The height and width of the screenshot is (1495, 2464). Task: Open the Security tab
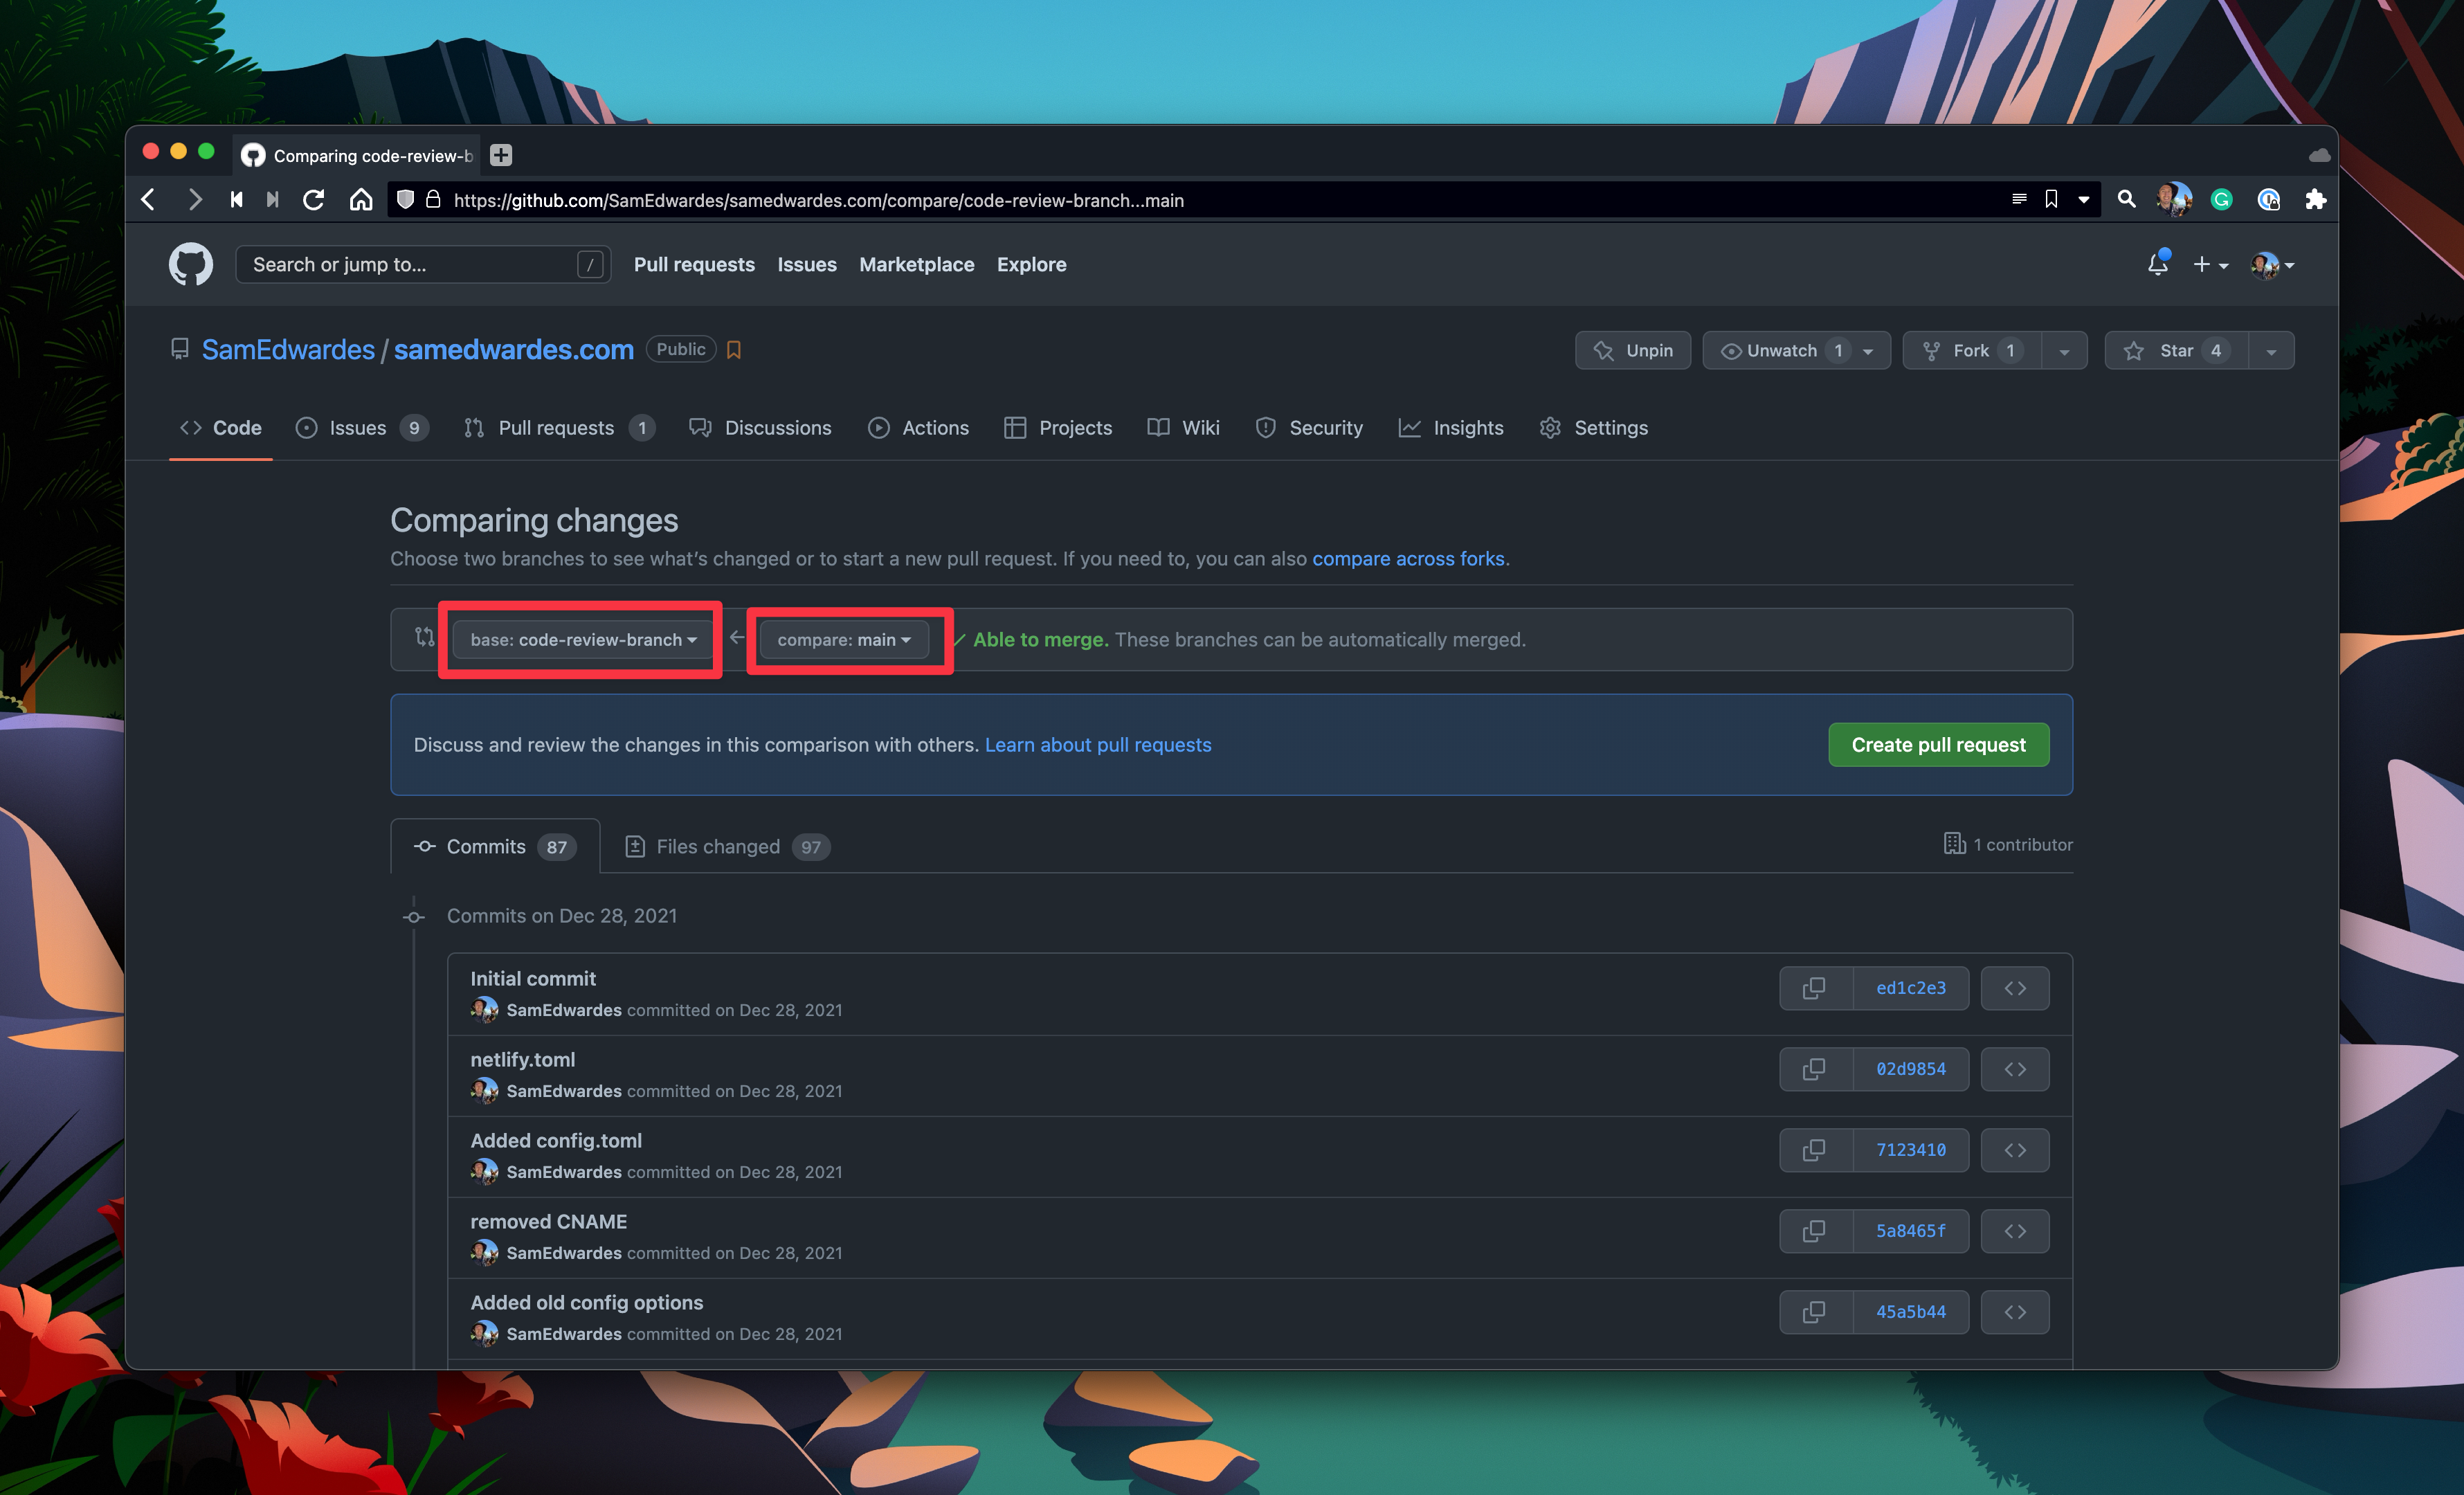tap(1309, 428)
